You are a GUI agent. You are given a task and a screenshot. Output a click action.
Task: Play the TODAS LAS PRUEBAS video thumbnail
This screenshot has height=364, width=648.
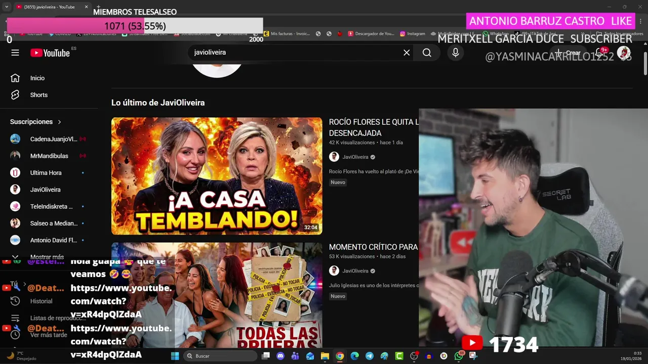pos(217,295)
